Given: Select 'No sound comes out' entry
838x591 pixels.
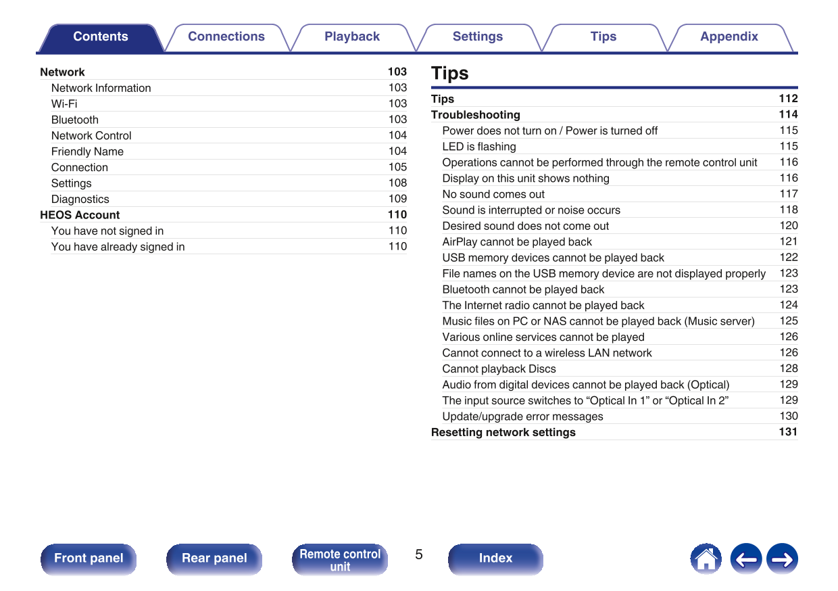Looking at the screenshot, I should (493, 194).
